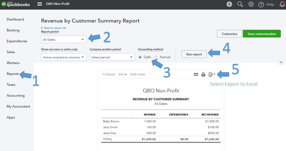The image size is (286, 151).
Task: Click REVENUE column header
Action: (x=150, y=115)
